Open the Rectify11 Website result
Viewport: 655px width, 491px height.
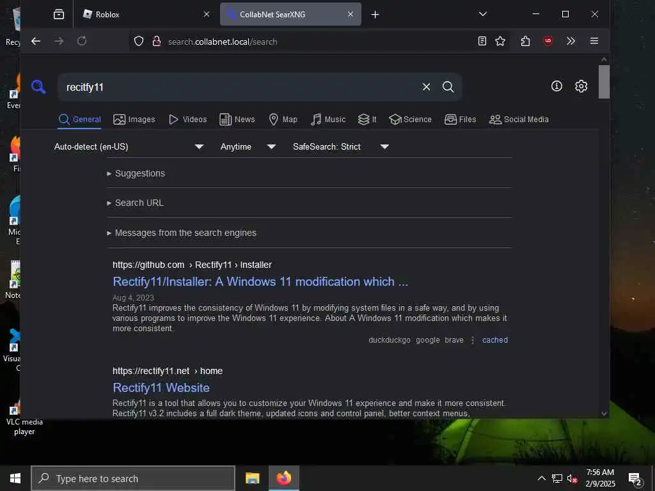(161, 388)
